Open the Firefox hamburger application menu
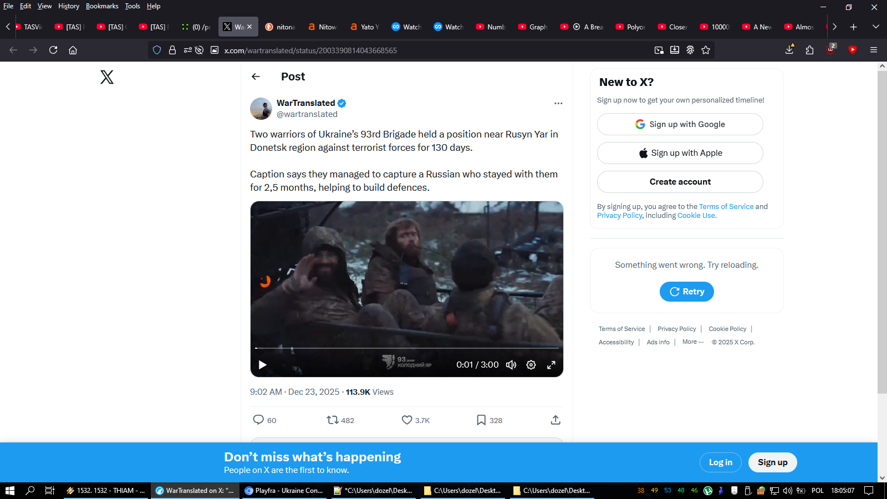Screen dimensions: 887x499 coord(874,50)
